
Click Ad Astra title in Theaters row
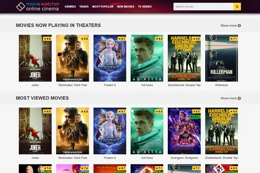coord(147,85)
